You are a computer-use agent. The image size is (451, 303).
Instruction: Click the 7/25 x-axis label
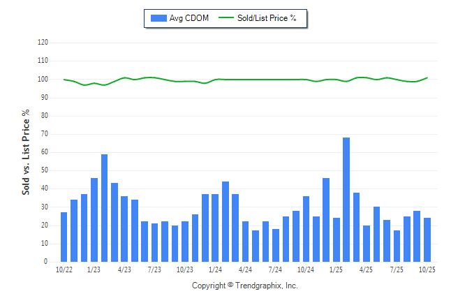397,269
